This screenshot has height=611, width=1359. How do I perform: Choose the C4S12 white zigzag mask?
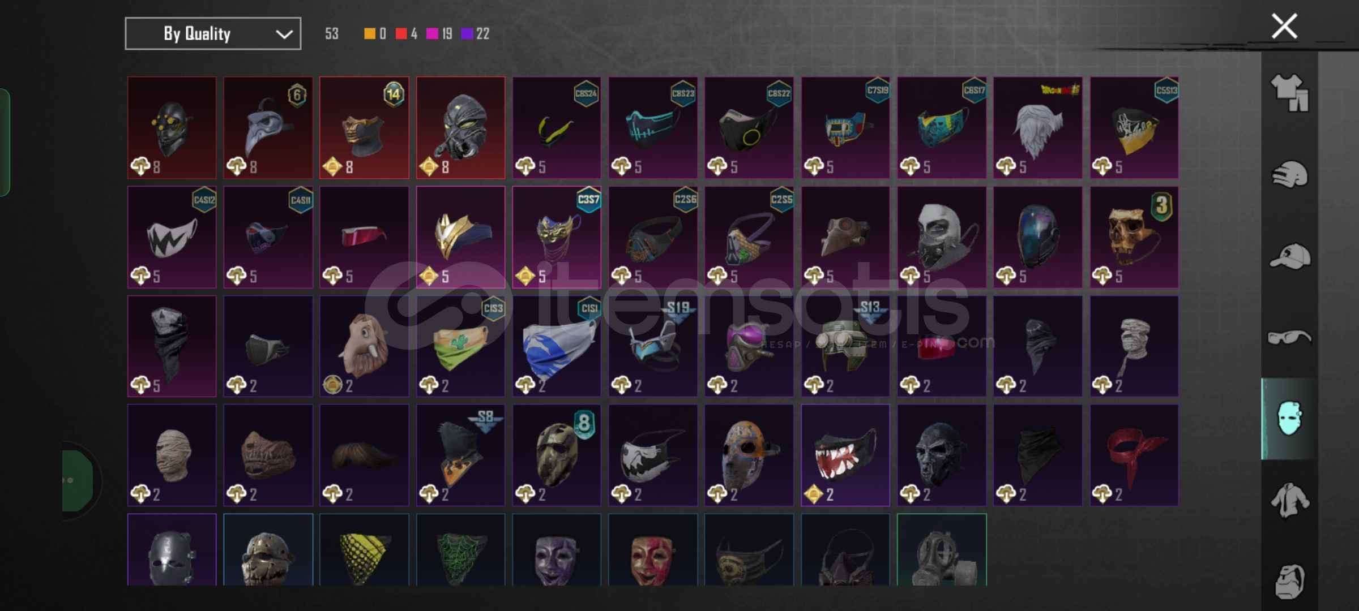tap(172, 237)
